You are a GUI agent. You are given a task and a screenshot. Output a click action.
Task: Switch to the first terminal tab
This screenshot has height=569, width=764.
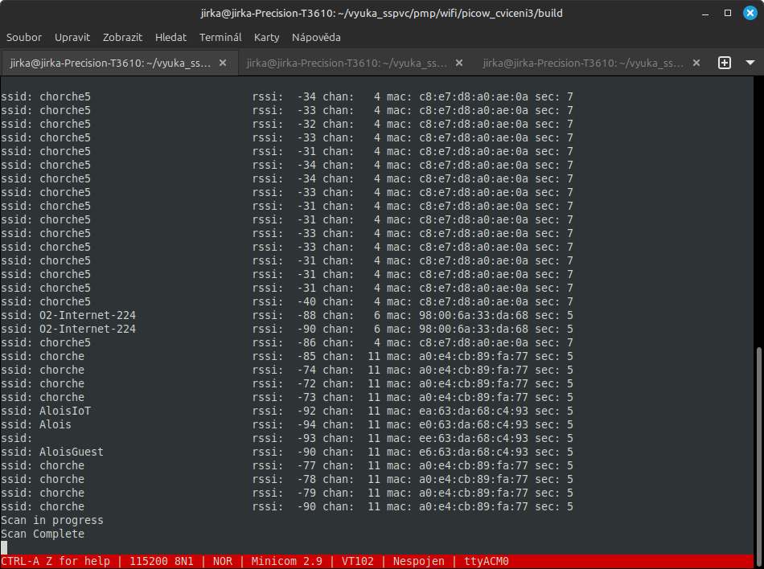(109, 63)
